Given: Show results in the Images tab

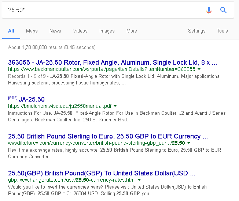Looking at the screenshot, I should (107, 31).
